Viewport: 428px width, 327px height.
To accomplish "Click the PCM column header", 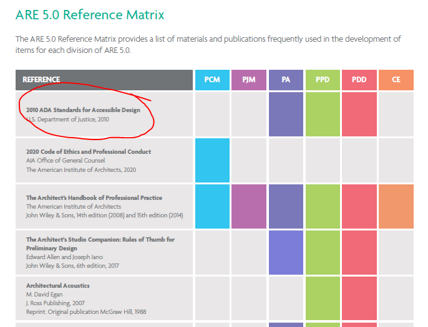I will [x=212, y=80].
